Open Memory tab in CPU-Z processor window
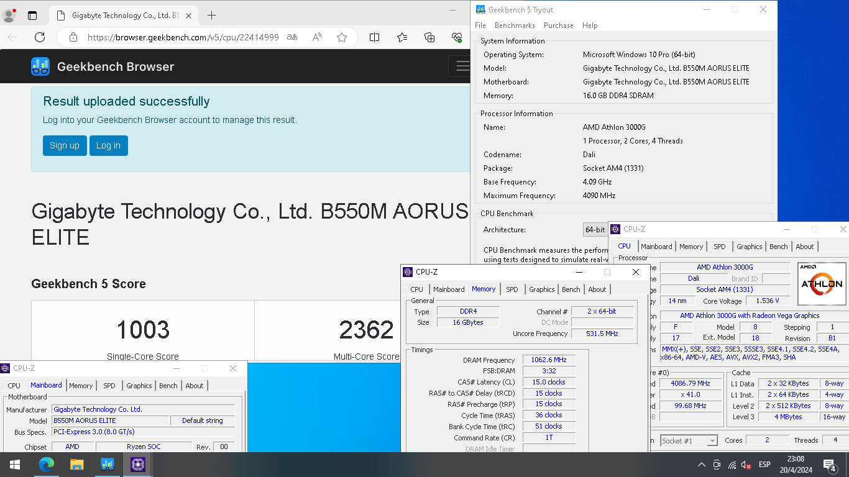849x477 pixels. tap(691, 247)
